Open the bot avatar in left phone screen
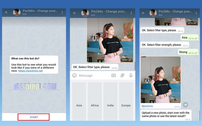The height and width of the screenshot is (126, 202). tap(17, 12)
